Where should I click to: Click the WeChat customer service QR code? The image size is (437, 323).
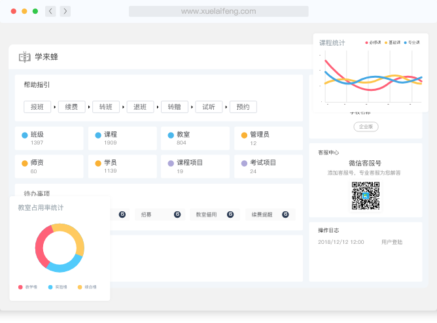[x=366, y=195]
